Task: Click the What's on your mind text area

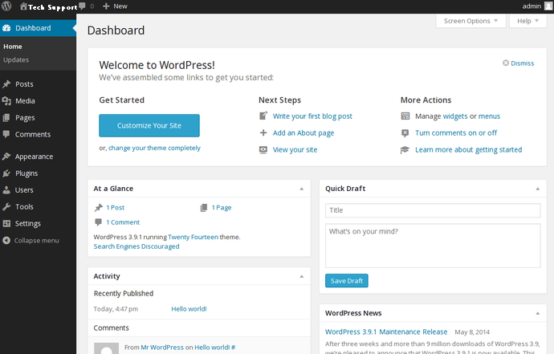Action: [433, 246]
